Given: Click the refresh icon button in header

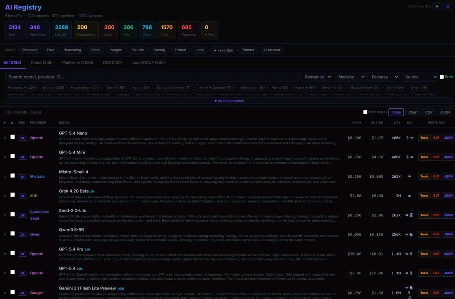Looking at the screenshot, I should [448, 6].
